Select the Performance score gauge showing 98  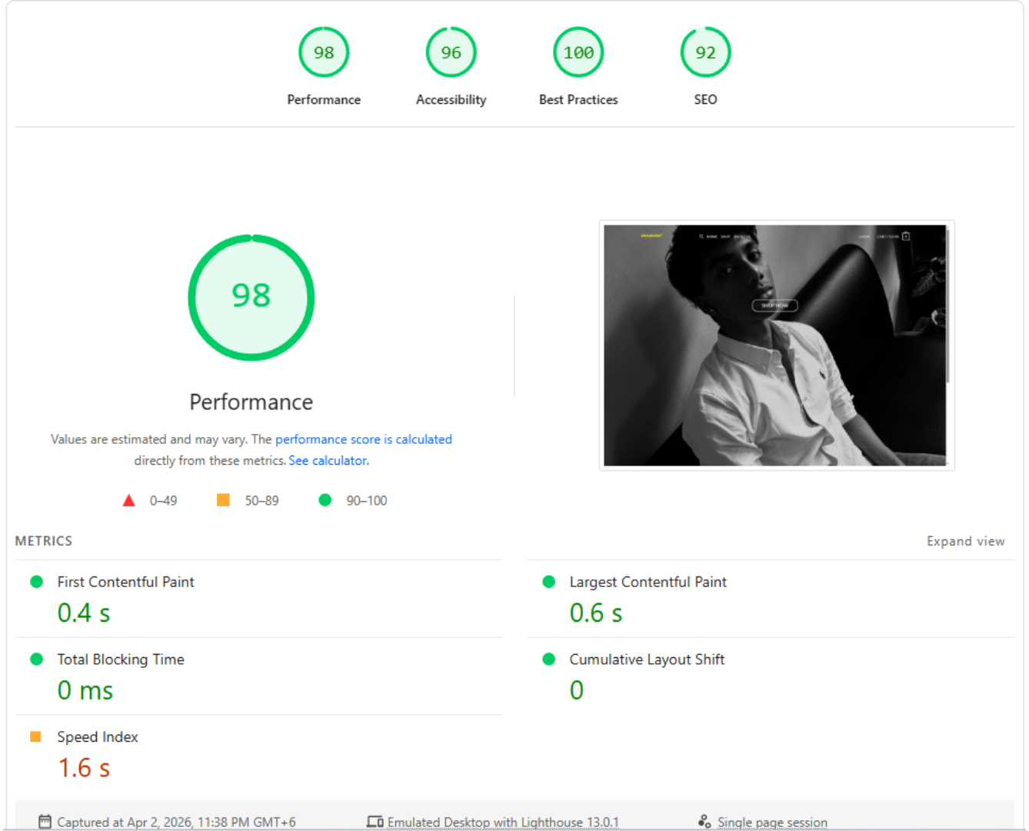pyautogui.click(x=324, y=52)
